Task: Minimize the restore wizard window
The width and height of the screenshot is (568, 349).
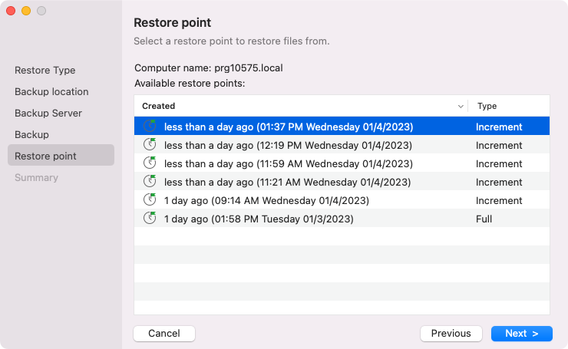Action: (x=26, y=11)
